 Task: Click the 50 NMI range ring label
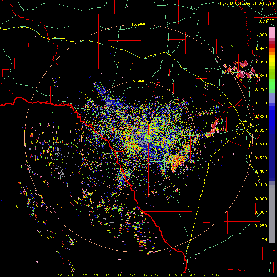click(x=138, y=81)
